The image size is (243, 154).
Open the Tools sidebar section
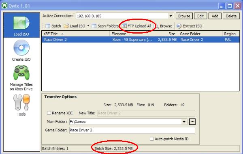point(21,105)
